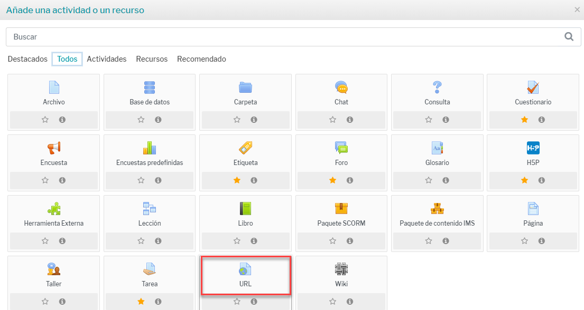Add the URL resource

tap(245, 275)
